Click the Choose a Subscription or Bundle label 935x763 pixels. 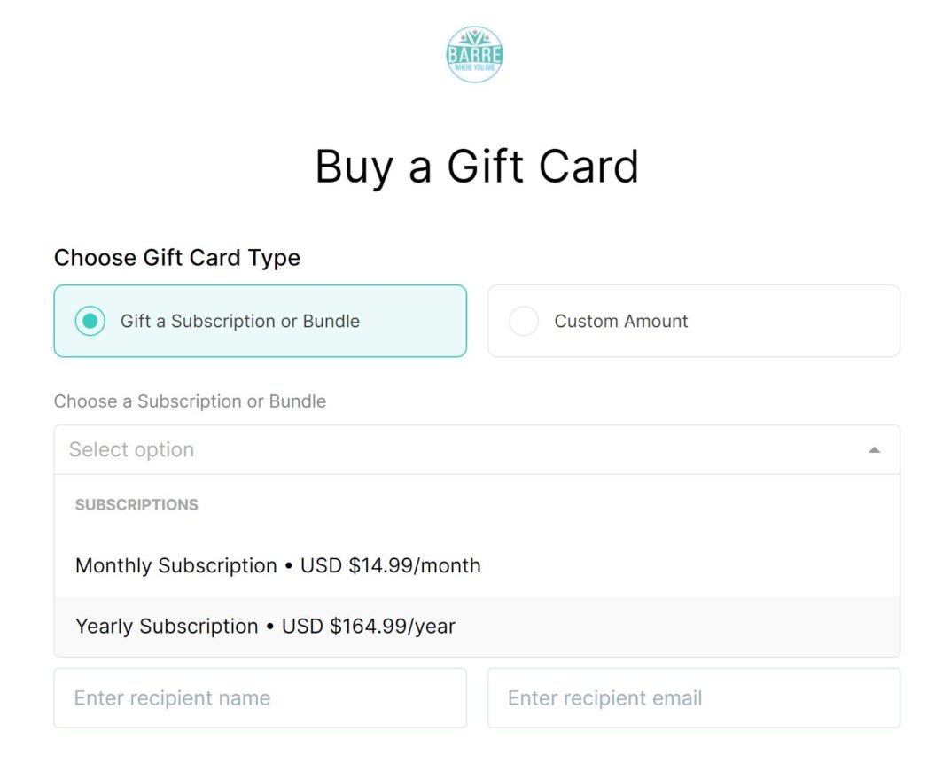191,401
